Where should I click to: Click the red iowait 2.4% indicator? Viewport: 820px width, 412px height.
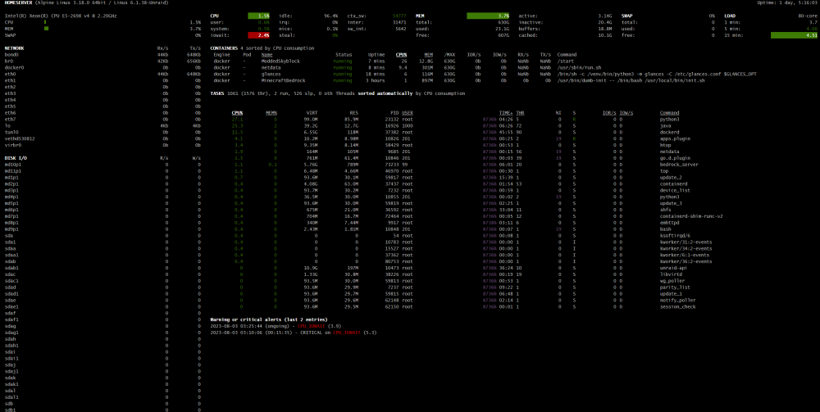pos(259,35)
